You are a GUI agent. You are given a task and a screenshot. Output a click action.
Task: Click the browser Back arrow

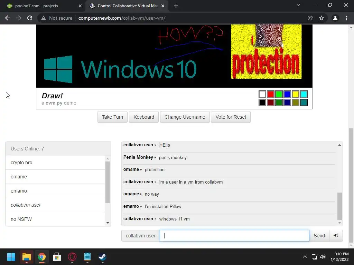[x=8, y=18]
